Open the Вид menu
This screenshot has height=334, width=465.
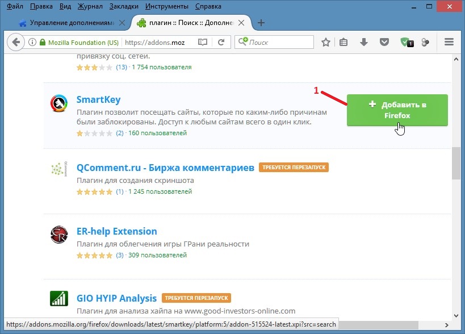click(65, 6)
